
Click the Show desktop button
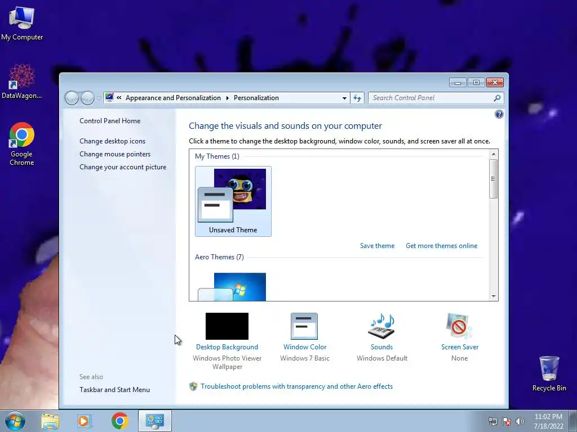coord(572,421)
